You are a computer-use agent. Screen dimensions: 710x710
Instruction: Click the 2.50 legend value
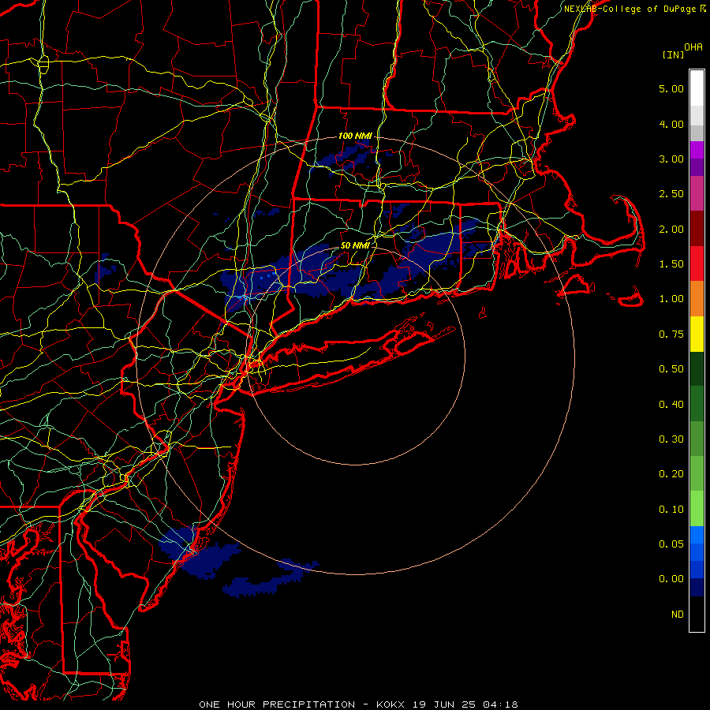coord(671,194)
